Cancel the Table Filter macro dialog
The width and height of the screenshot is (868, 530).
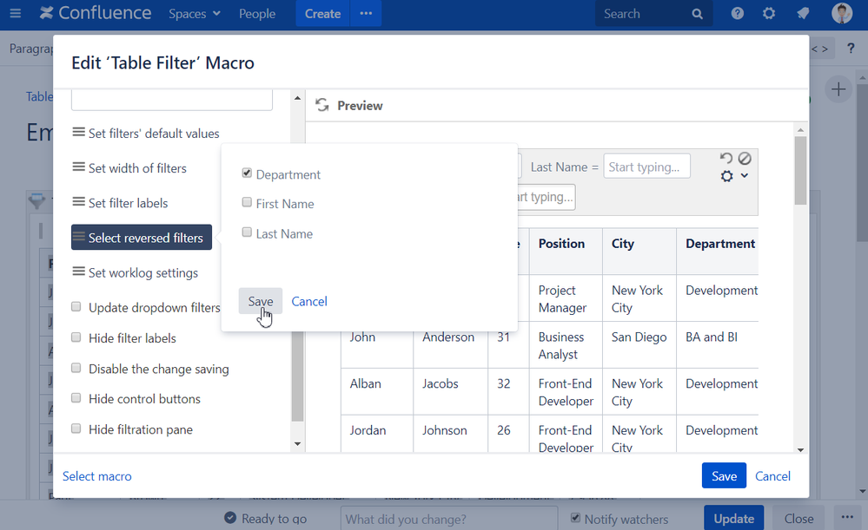772,476
